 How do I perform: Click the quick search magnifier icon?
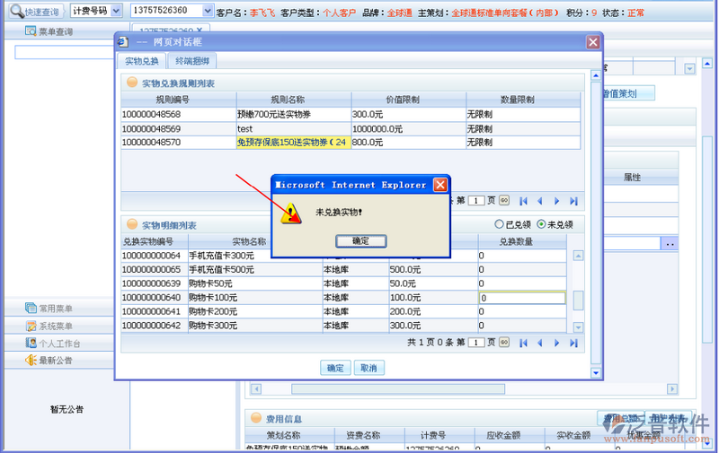[17, 11]
